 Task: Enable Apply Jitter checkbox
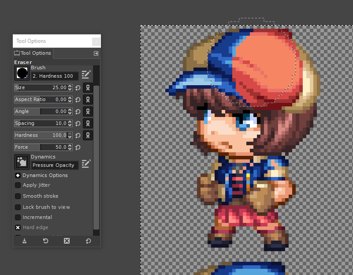18,185
